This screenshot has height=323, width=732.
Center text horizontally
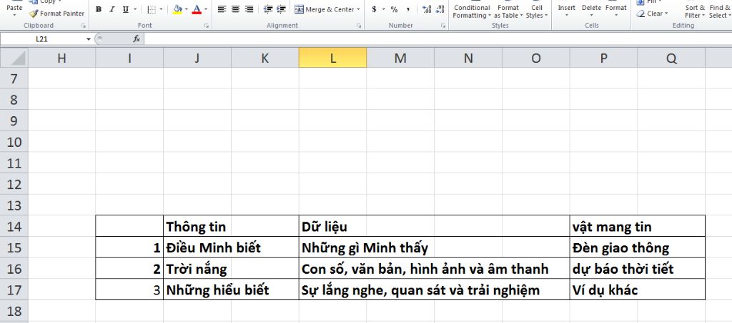235,9
